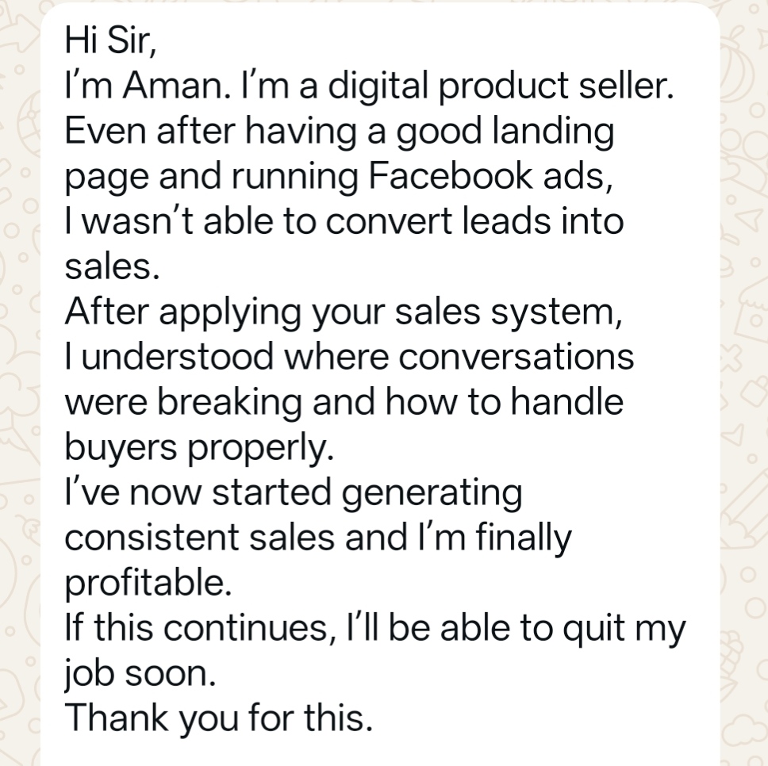Click the text "If this continues,"
This screenshot has width=768, height=766.
coord(195,629)
